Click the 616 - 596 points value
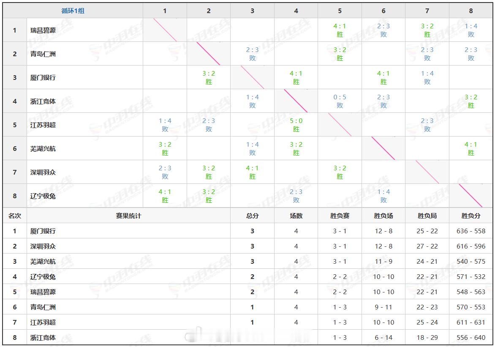The width and height of the screenshot is (495, 347). click(471, 246)
